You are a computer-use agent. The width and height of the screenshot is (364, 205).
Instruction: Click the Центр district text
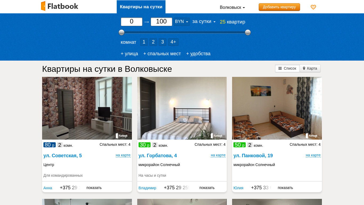(49, 165)
